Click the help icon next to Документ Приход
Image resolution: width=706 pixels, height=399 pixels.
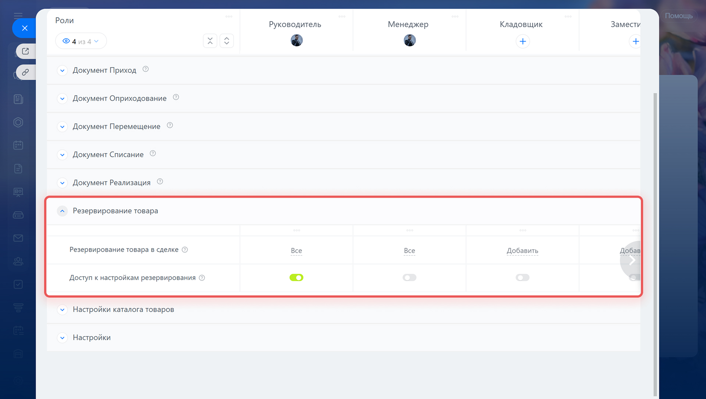[146, 69]
